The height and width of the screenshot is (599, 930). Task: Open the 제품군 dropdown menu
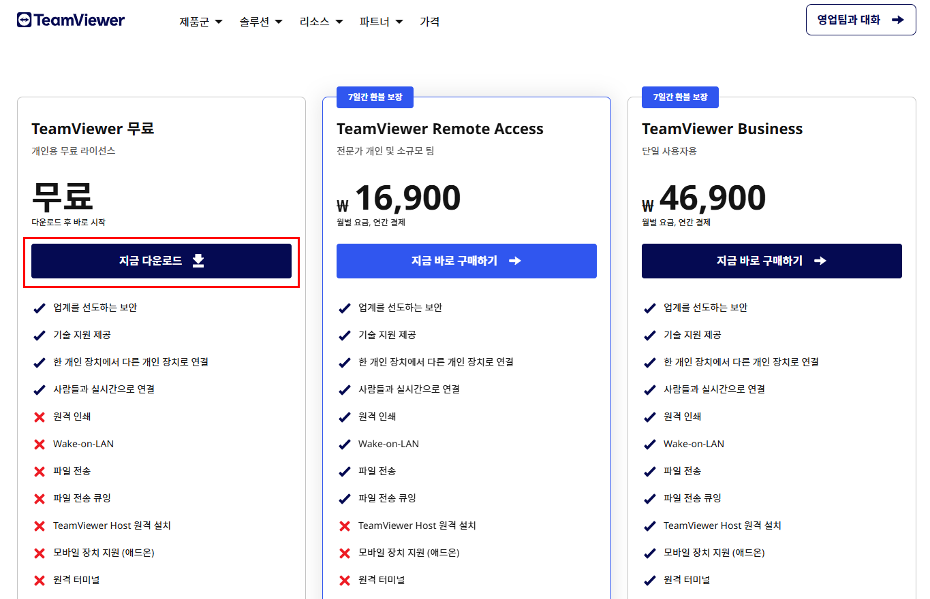(x=201, y=22)
